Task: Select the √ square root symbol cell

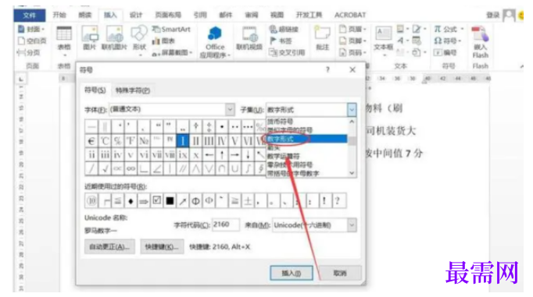Action: [105, 168]
